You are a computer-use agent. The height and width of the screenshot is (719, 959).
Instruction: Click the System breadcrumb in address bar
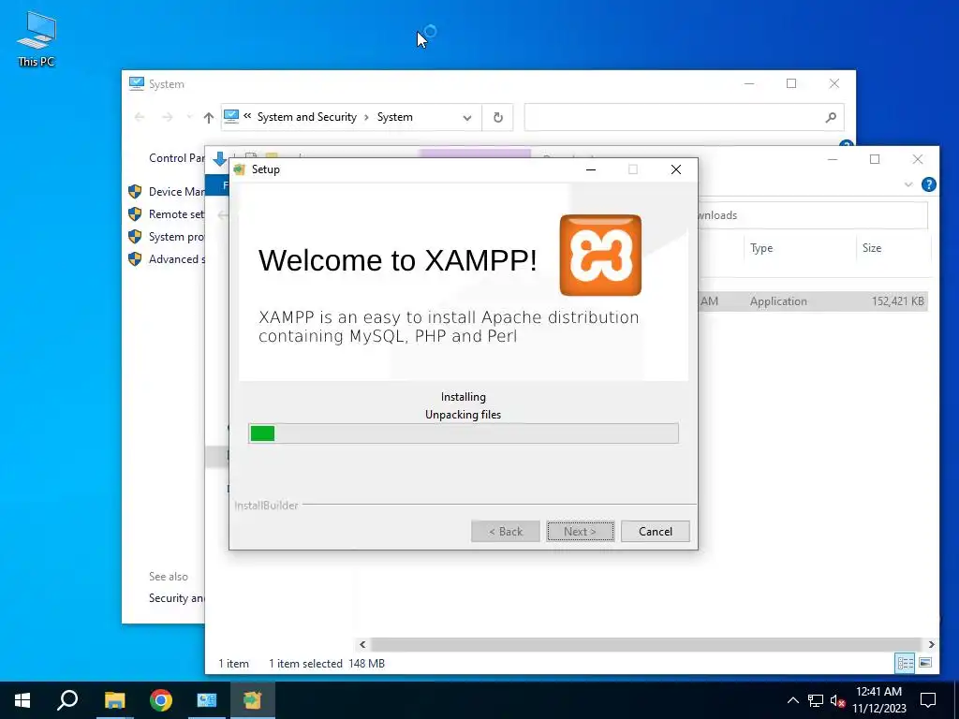[x=394, y=117]
